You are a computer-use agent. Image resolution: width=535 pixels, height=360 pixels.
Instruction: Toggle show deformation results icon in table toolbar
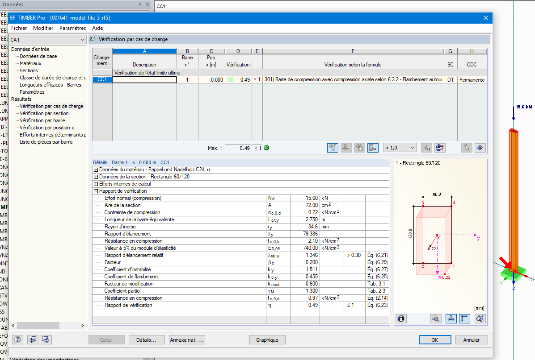(333, 148)
